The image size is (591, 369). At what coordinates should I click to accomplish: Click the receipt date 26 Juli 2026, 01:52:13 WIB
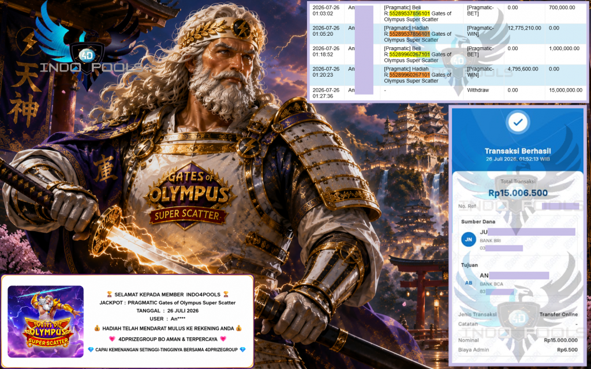click(518, 159)
